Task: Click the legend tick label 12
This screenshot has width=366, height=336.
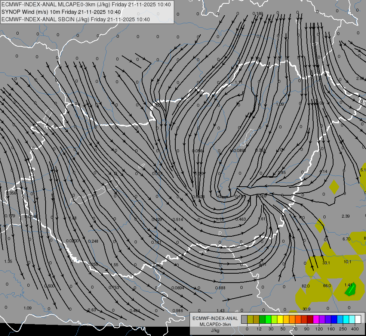Action: click(259, 329)
